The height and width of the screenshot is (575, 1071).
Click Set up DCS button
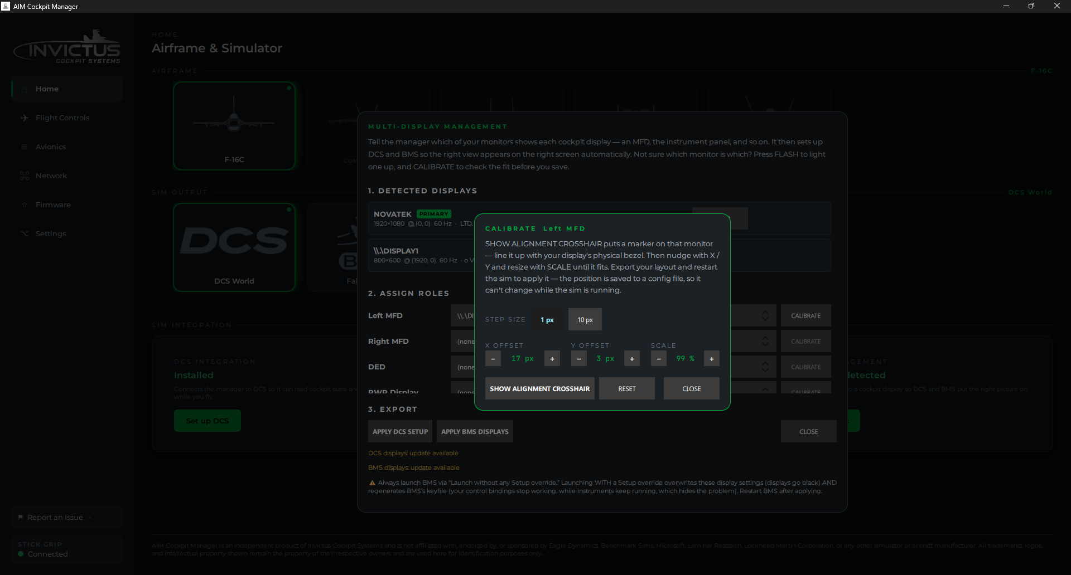(x=208, y=421)
